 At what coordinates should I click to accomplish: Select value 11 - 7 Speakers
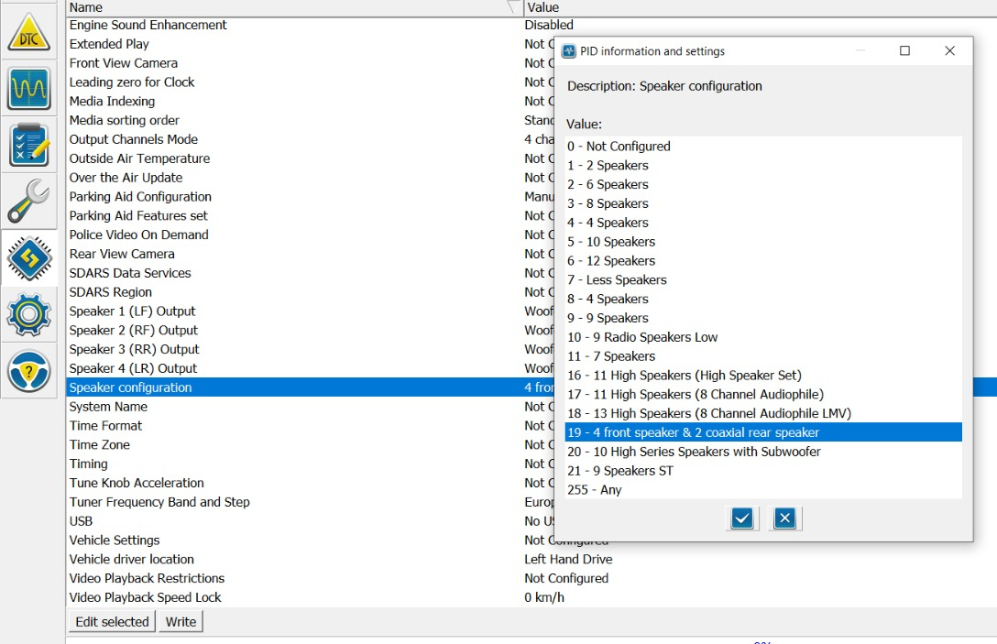763,356
